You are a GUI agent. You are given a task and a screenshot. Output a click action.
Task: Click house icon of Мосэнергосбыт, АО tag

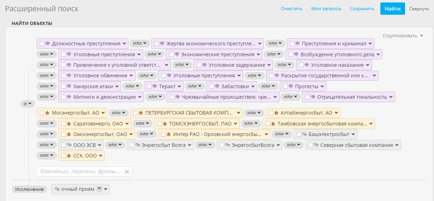(x=47, y=113)
